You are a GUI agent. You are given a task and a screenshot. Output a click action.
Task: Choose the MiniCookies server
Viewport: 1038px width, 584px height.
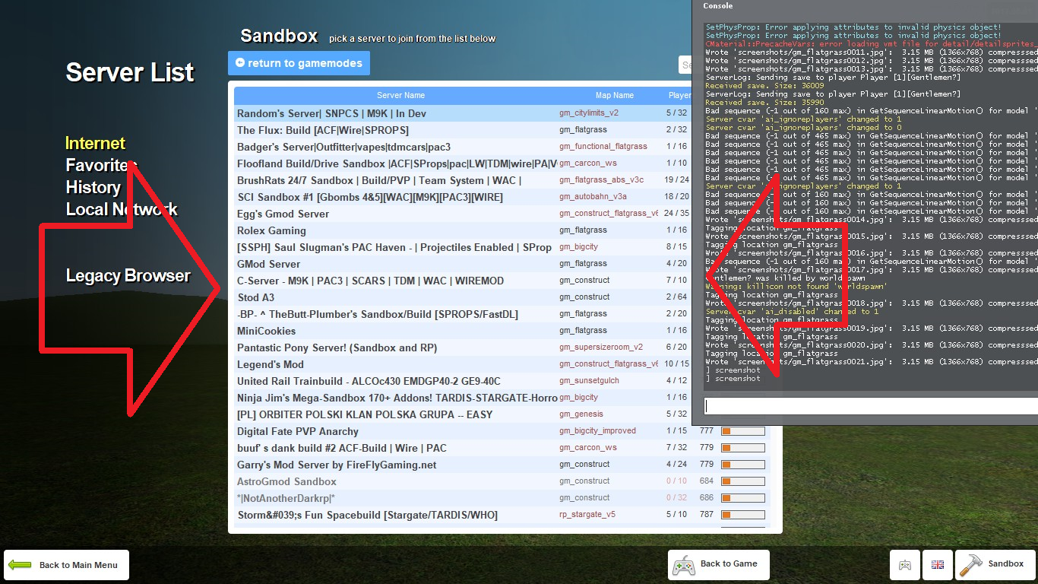(x=463, y=331)
